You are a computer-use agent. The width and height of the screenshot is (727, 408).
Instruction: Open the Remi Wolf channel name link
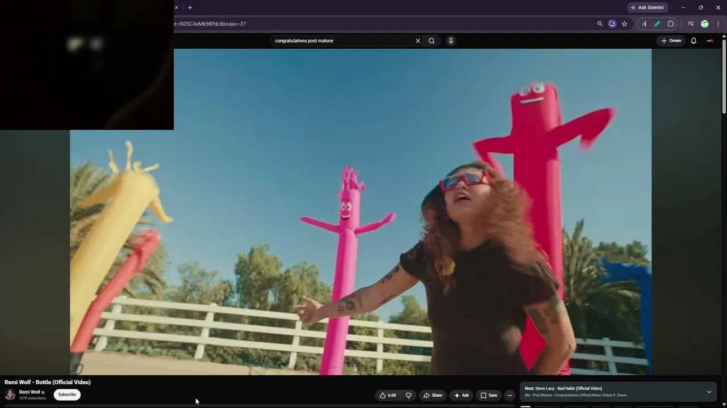pyautogui.click(x=30, y=392)
